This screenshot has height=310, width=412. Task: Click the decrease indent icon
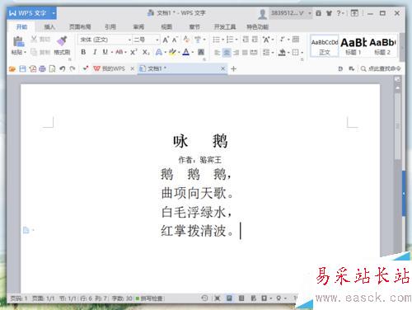[x=246, y=40]
